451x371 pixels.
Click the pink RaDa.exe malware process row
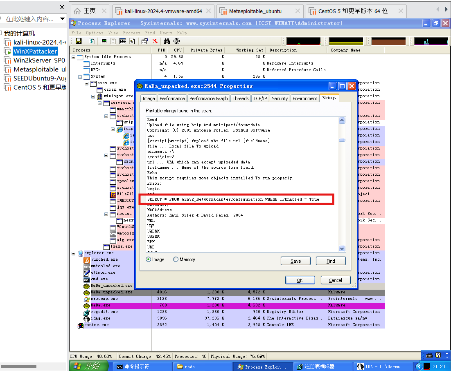234,305
